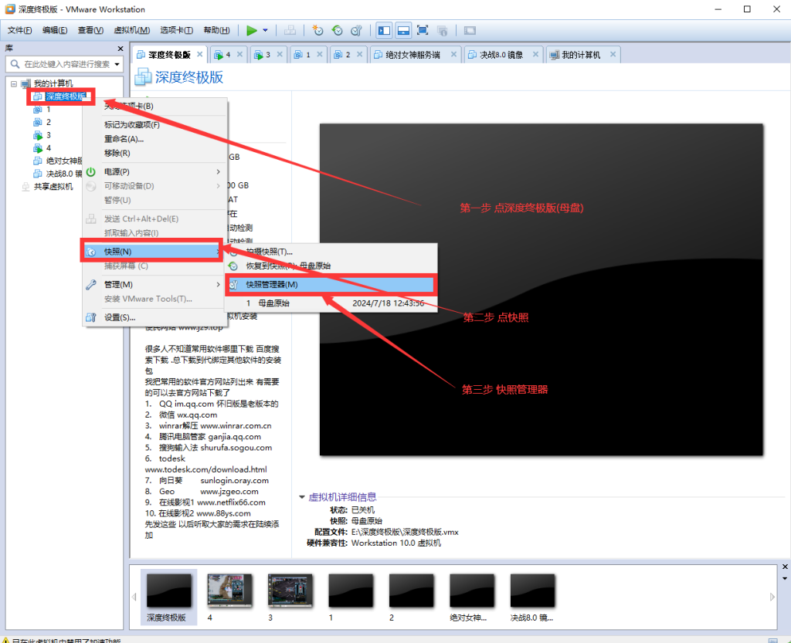This screenshot has width=791, height=643.
Task: Switch to the 决战8.0 镜像 tab
Action: (501, 55)
